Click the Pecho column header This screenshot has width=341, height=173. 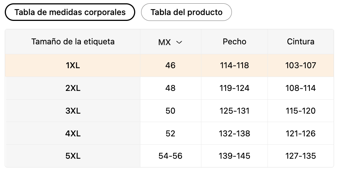tap(234, 42)
